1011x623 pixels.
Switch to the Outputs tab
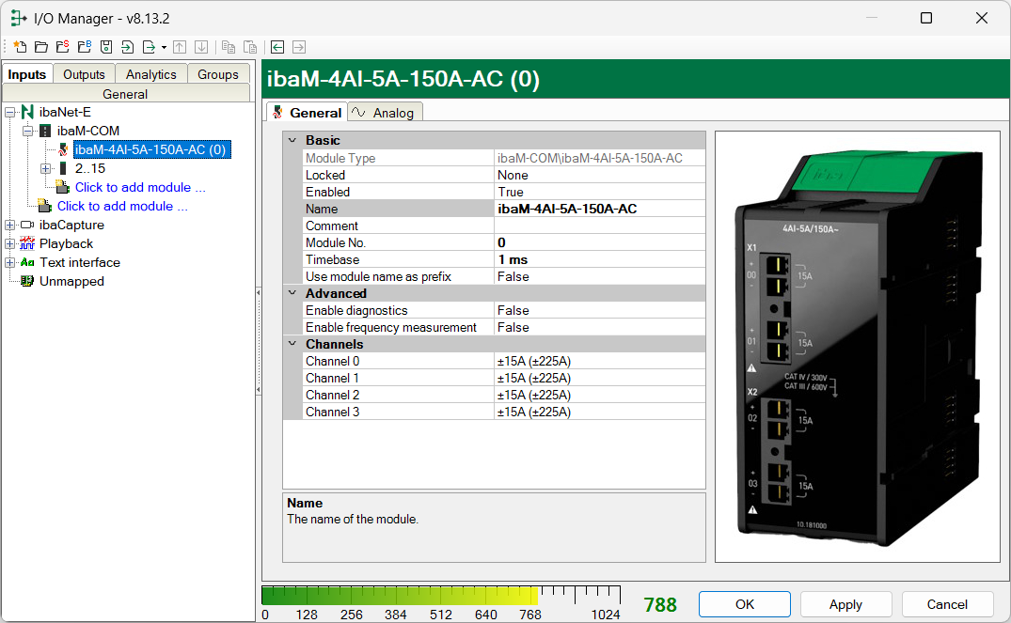(x=84, y=75)
